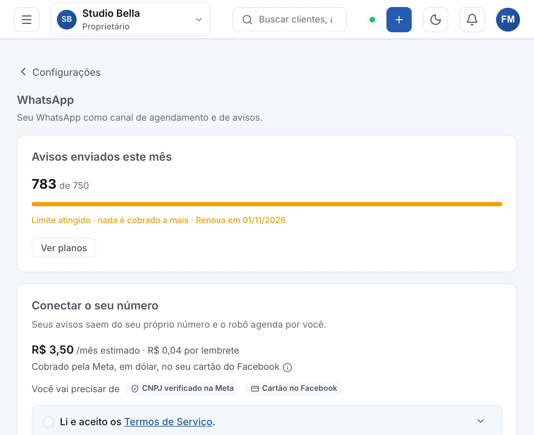Click the Ver planos button
Viewport: 534px width, 435px height.
pyautogui.click(x=64, y=248)
